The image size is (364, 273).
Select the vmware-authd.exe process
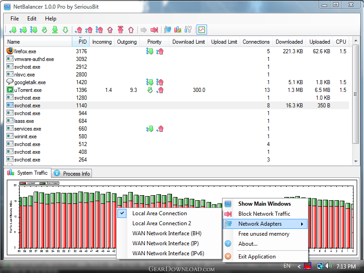(x=177, y=59)
